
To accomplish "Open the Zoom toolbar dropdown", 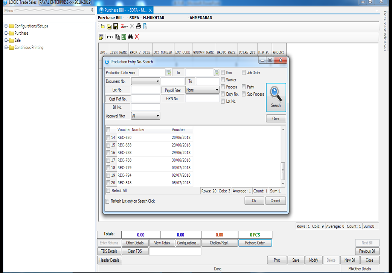I will pos(125,26).
